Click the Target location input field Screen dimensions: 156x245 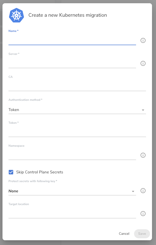(72, 214)
